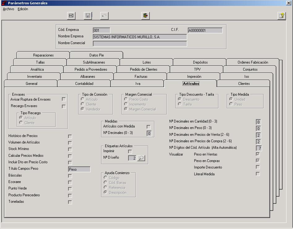
Task: Toggle Recargo Envases checkbox
Action: tap(64, 106)
